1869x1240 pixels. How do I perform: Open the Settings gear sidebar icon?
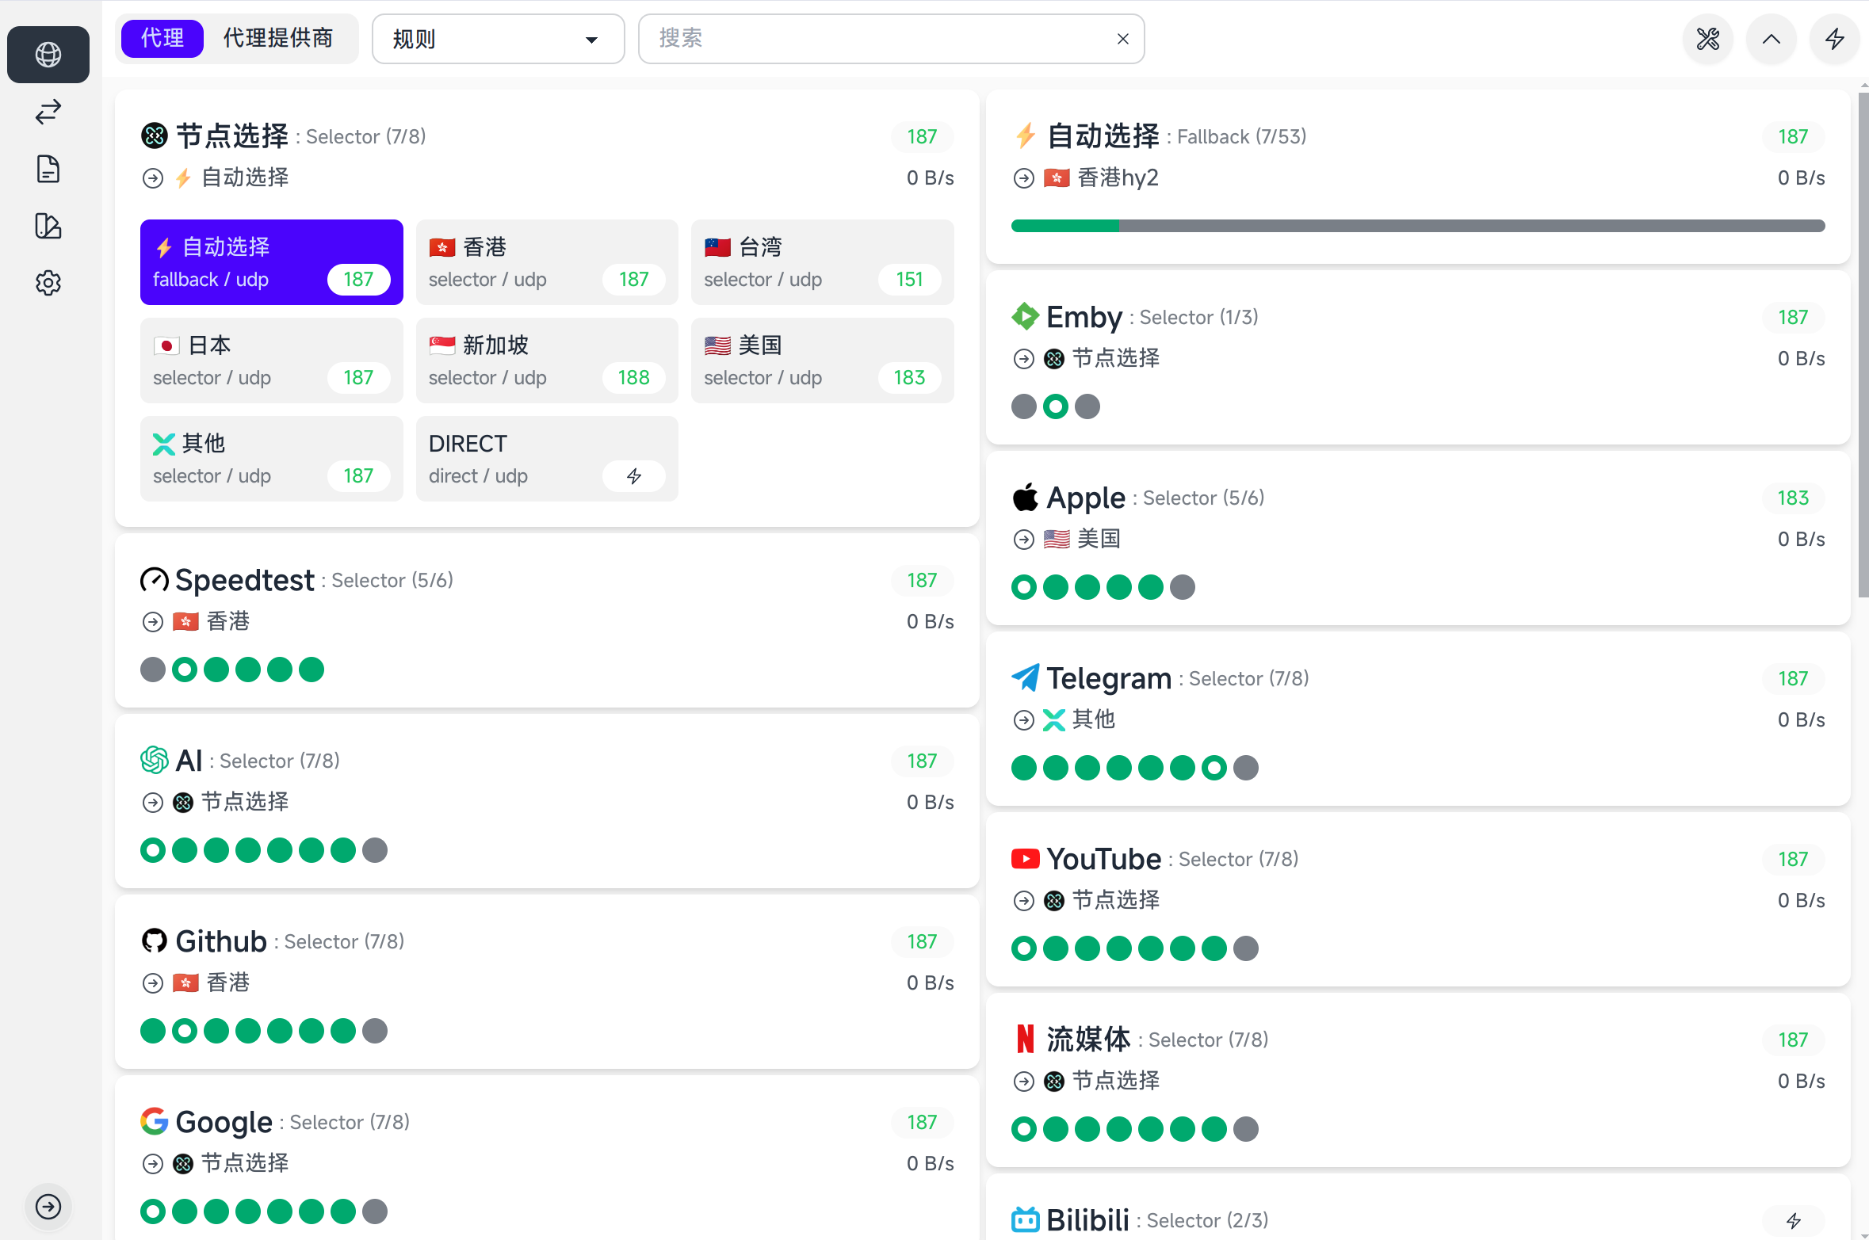[48, 283]
